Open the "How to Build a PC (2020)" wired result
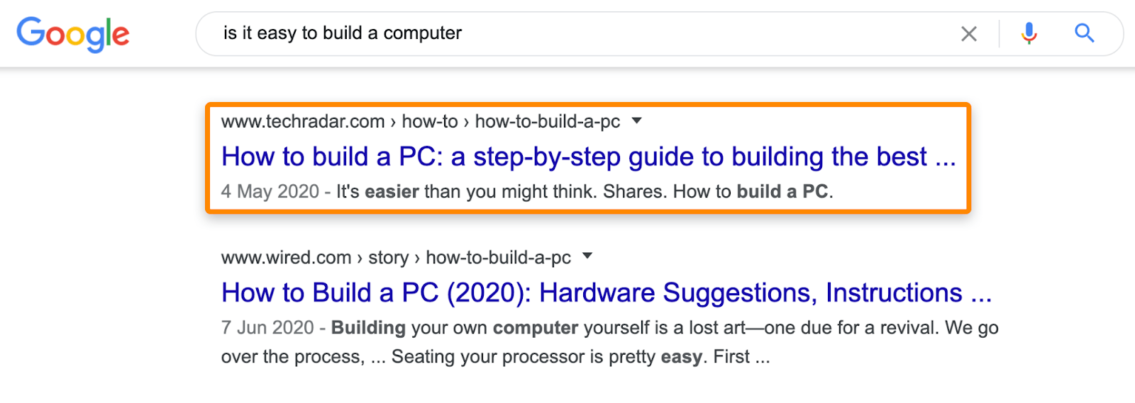1135x403 pixels. pyautogui.click(x=607, y=293)
